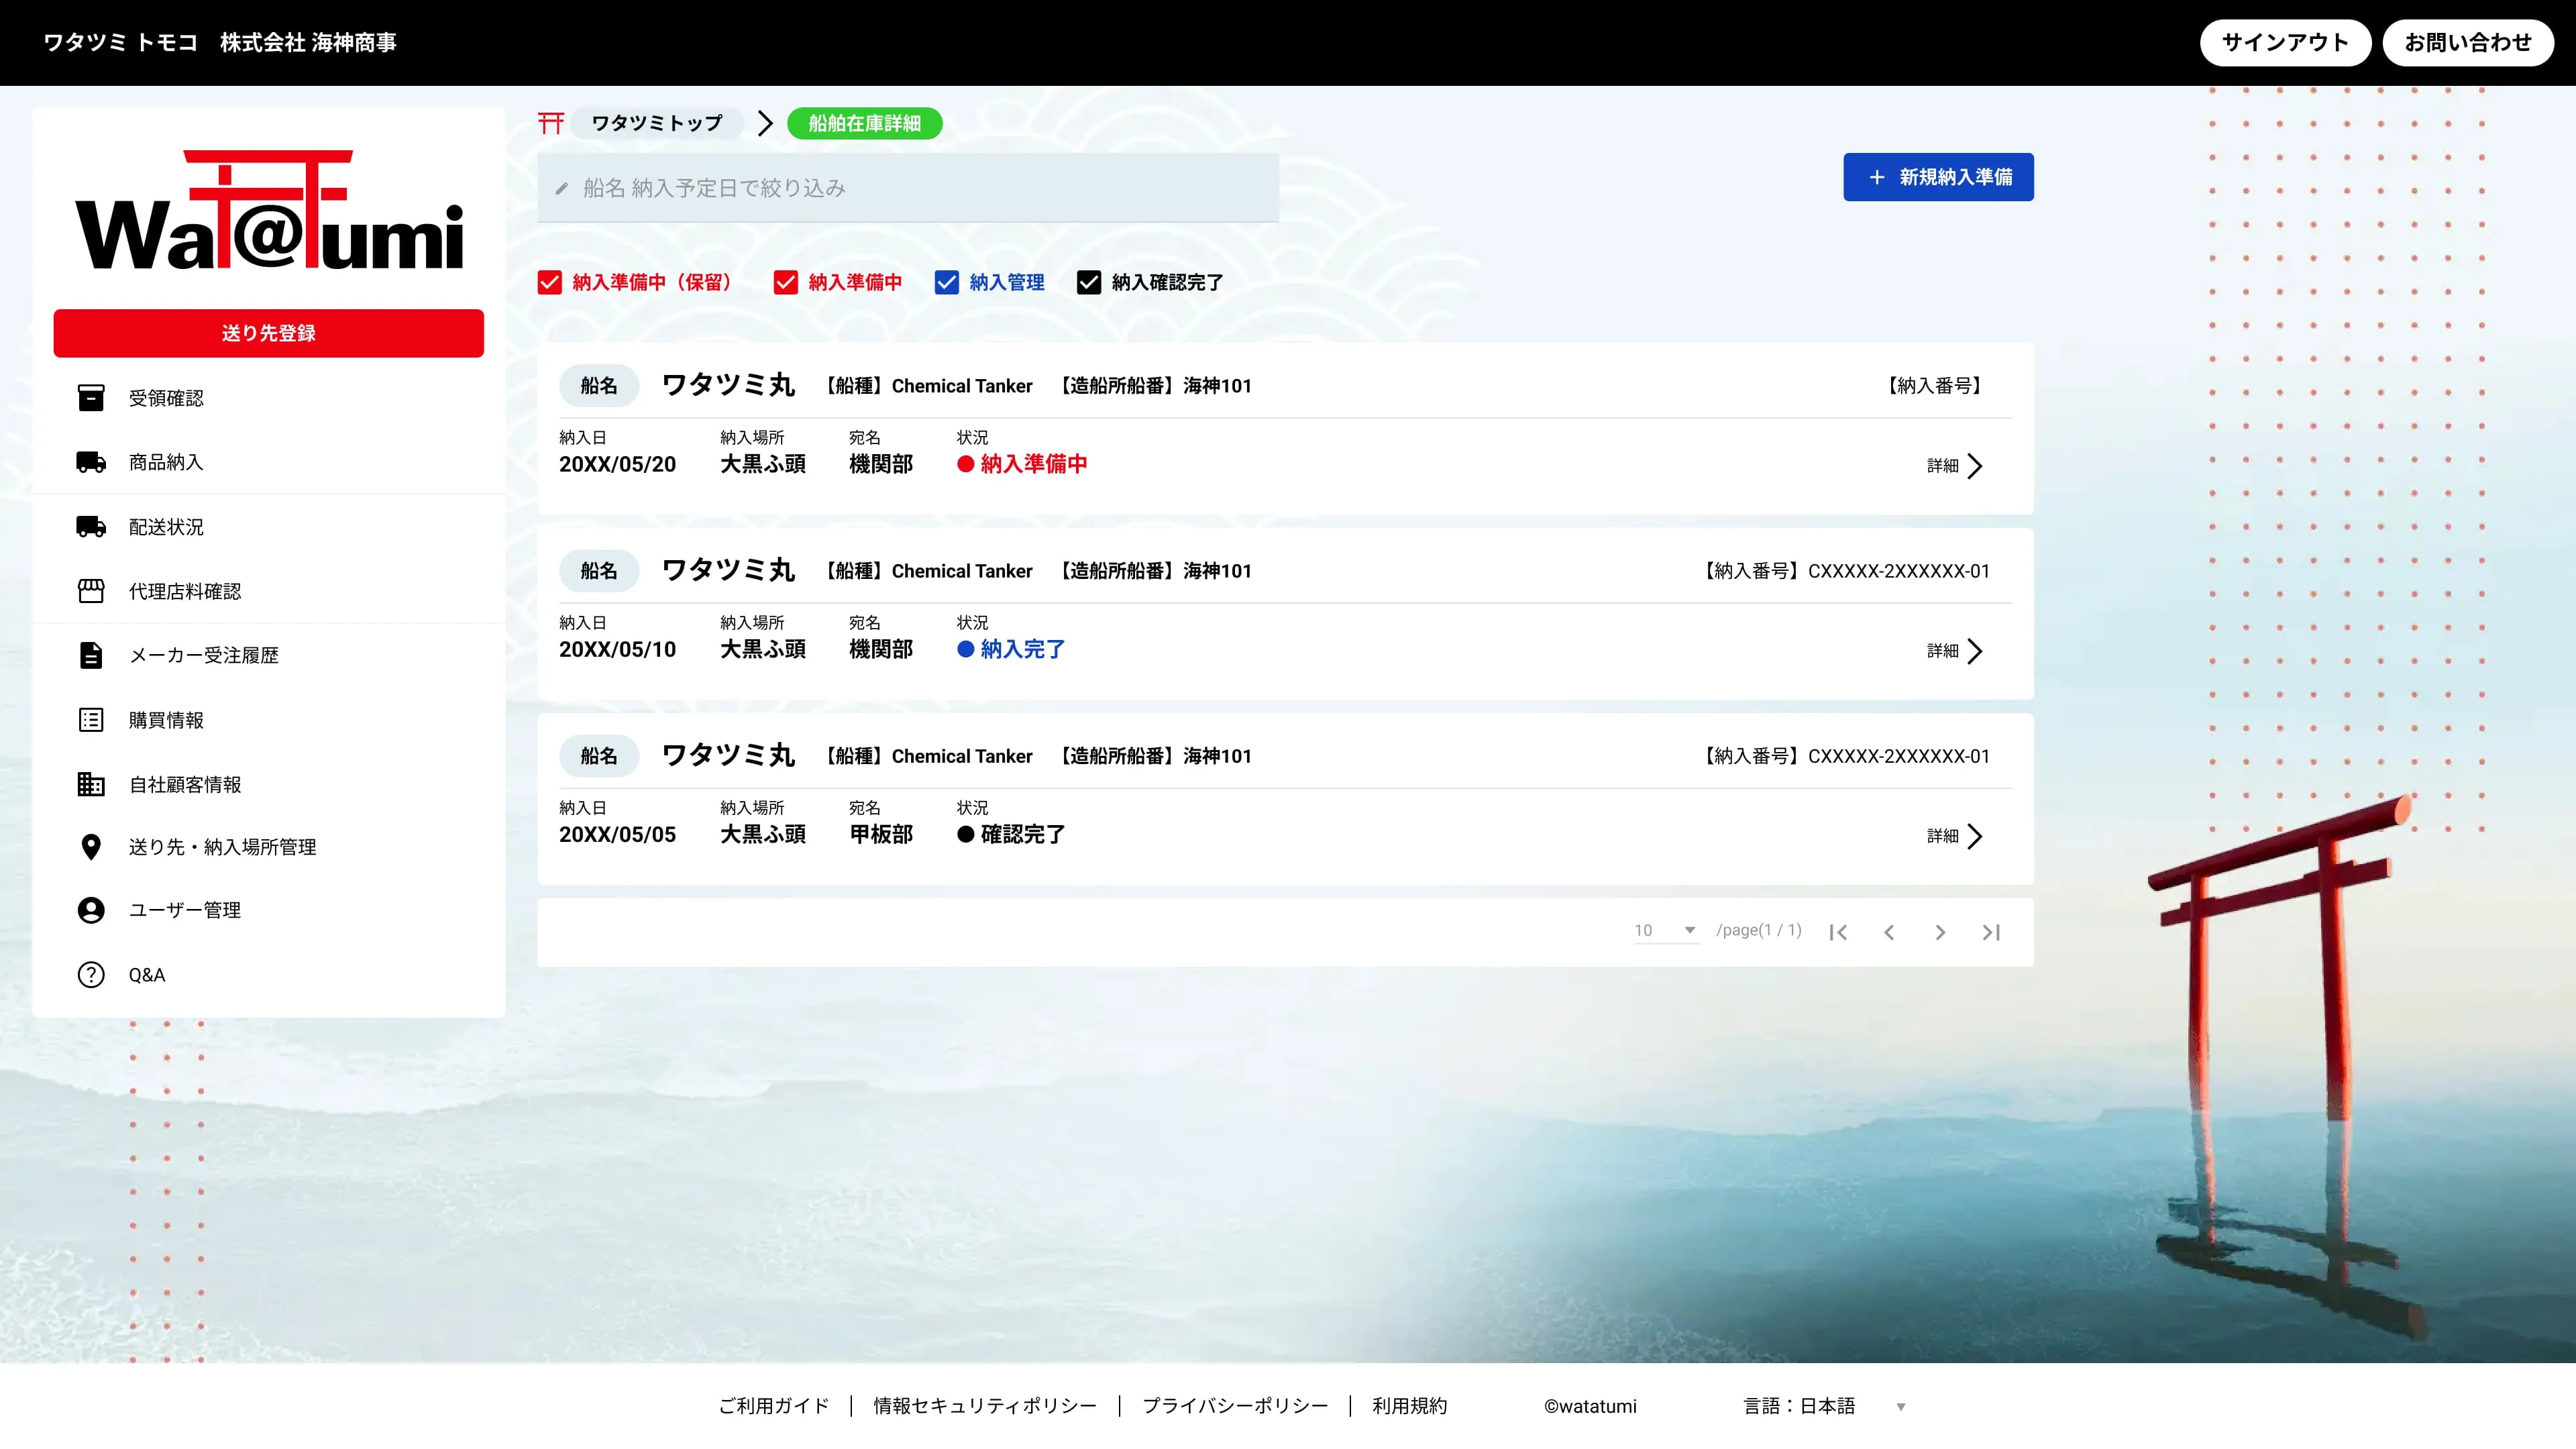Click the 代理店料確認 storefront icon

[x=91, y=591]
